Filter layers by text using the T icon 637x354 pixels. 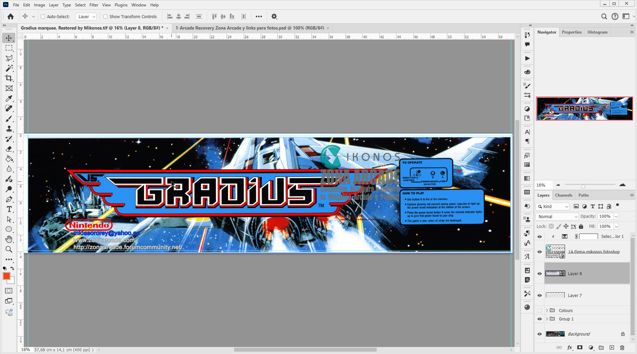tap(593, 206)
